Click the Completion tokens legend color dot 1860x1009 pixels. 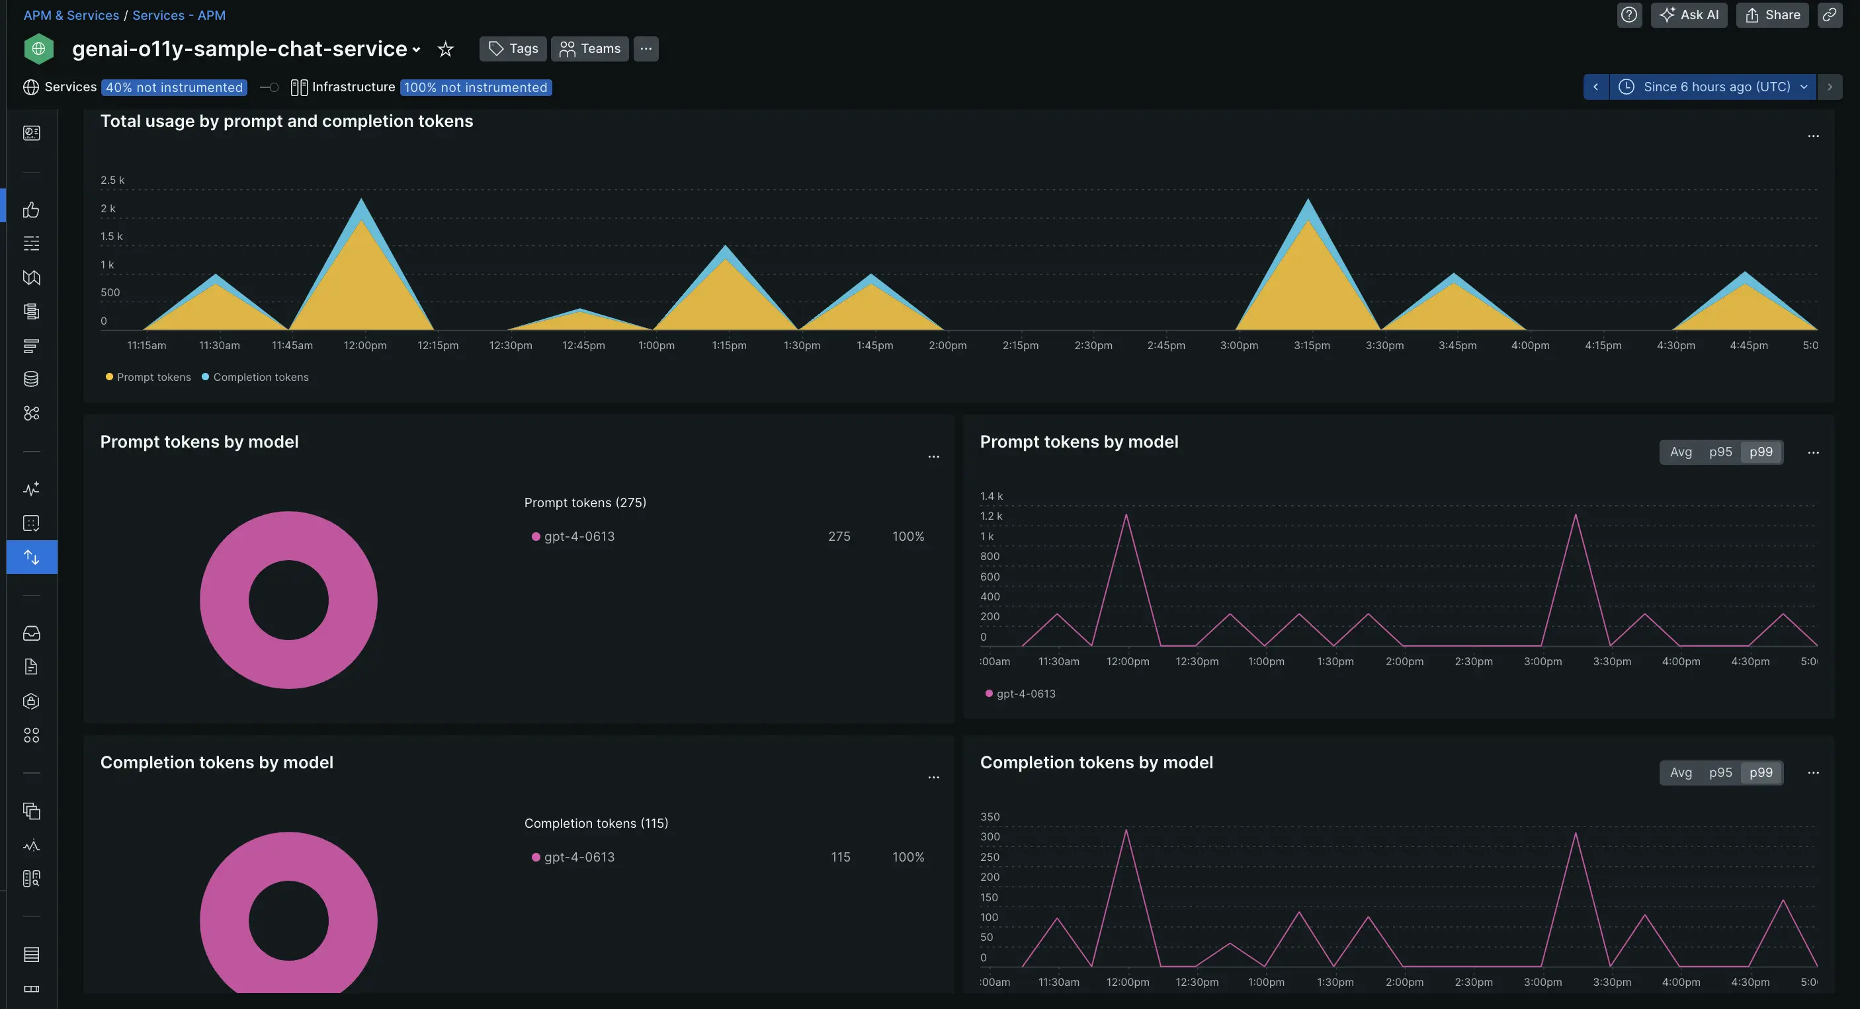[205, 377]
